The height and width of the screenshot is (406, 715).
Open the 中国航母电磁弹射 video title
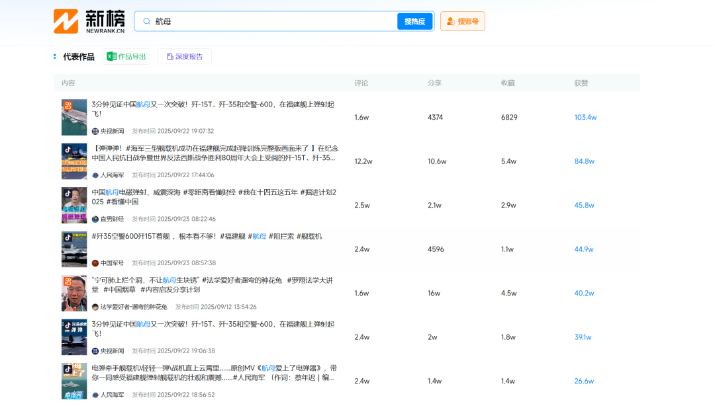click(213, 192)
